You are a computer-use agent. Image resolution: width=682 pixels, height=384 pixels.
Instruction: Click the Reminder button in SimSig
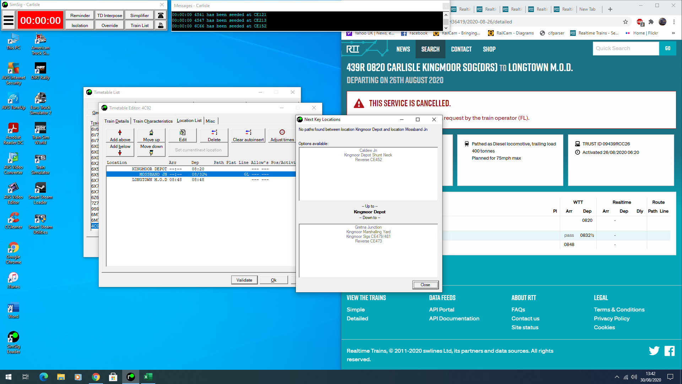(x=80, y=15)
